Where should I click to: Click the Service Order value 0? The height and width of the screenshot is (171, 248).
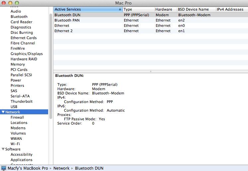point(93,123)
